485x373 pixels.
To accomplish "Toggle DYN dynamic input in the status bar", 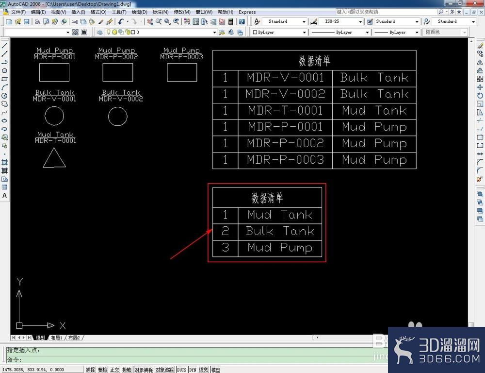I will (x=193, y=370).
